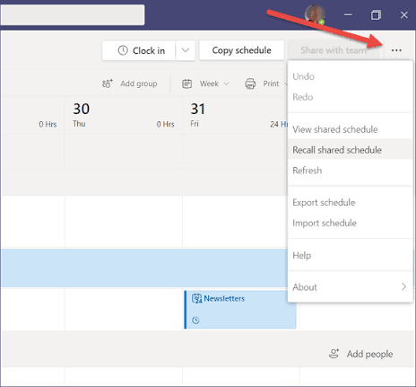Image resolution: width=416 pixels, height=387 pixels.
Task: Click the Newsletters shift calendar icon
Action: tap(196, 298)
